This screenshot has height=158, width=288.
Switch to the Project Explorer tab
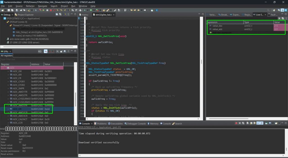25,15
